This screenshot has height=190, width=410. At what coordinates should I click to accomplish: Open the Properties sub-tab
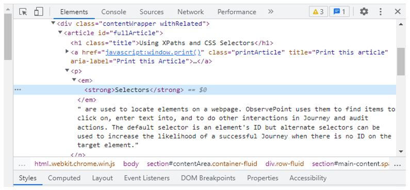(263, 178)
